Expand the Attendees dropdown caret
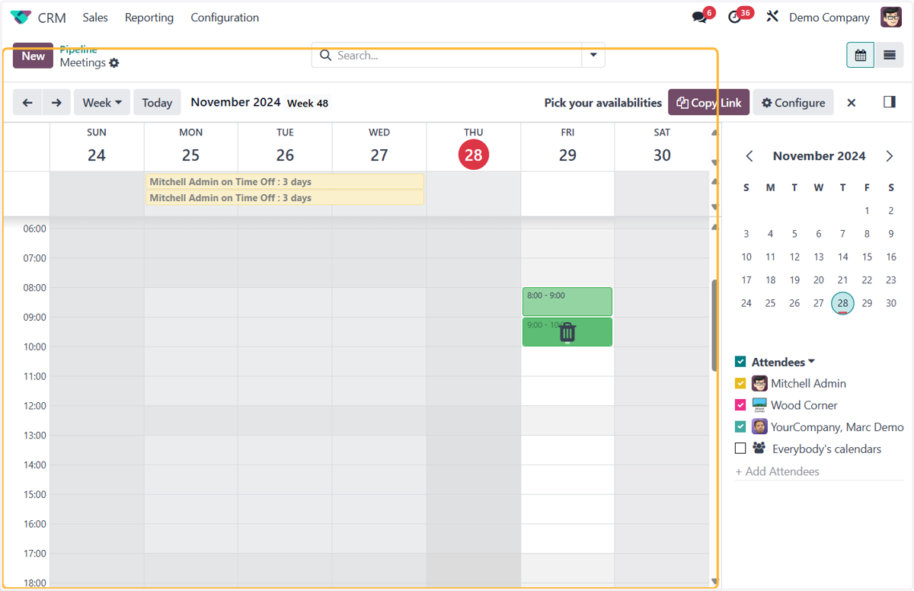 tap(812, 362)
